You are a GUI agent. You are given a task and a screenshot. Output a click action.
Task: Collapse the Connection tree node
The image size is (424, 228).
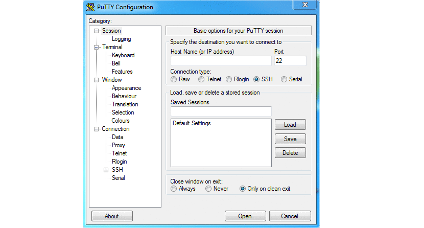point(96,129)
